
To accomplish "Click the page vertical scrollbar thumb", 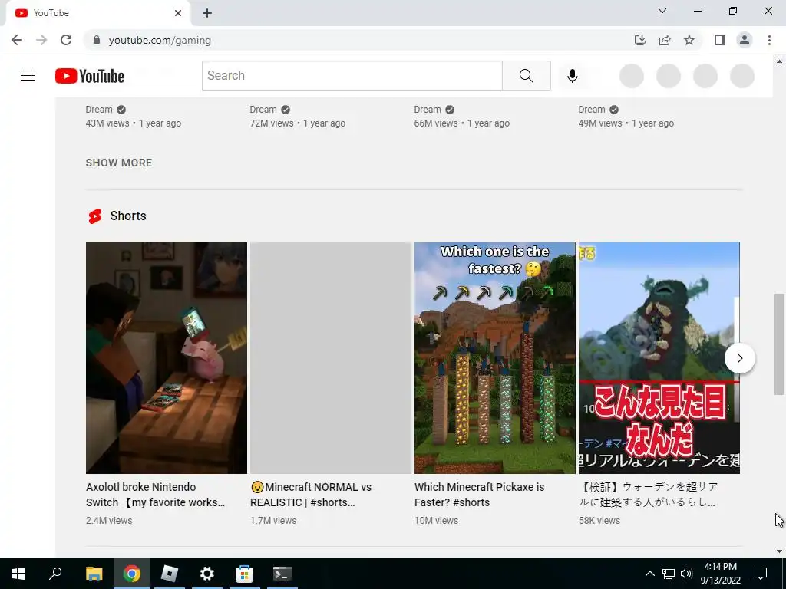I will [x=779, y=344].
